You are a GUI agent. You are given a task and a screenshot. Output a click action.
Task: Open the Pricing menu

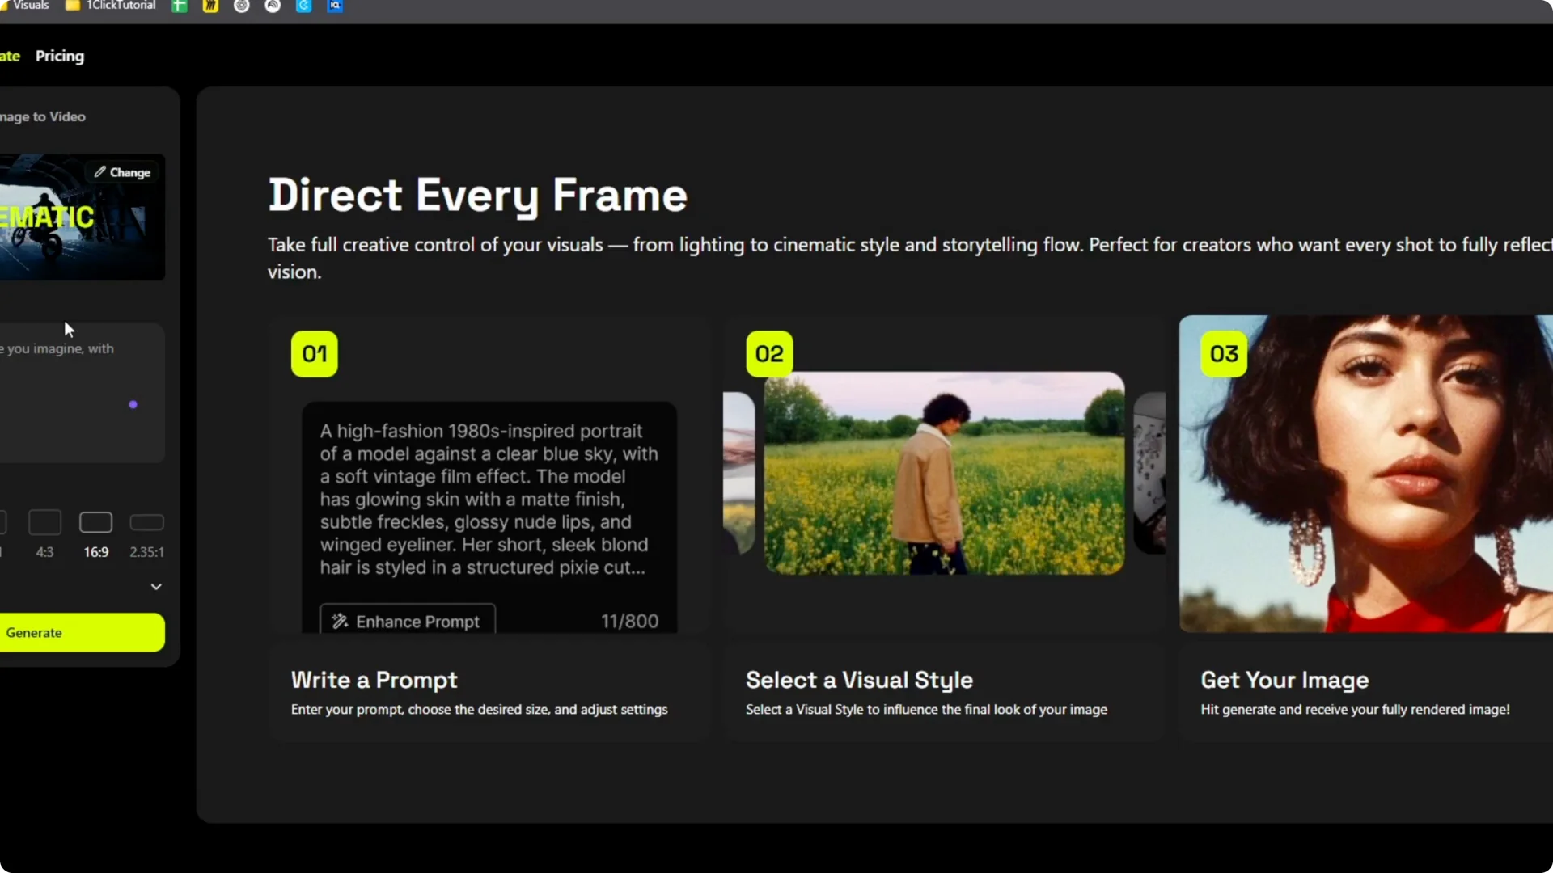[60, 56]
